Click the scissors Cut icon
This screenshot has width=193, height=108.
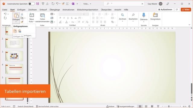point(22,14)
